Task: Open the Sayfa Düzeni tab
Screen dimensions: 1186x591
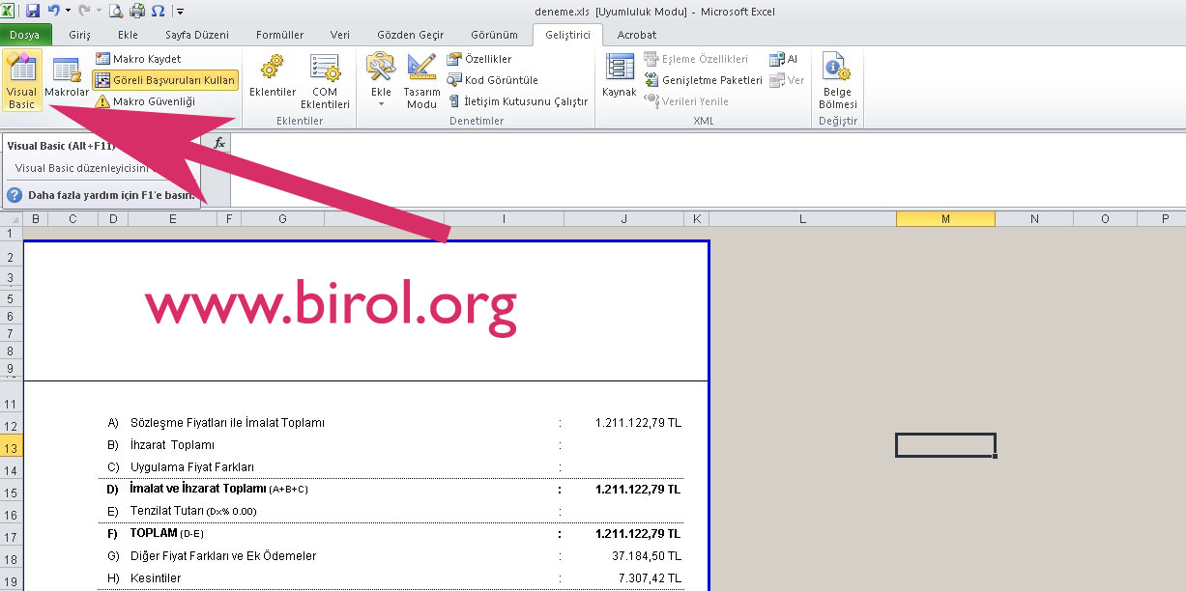Action: tap(197, 35)
